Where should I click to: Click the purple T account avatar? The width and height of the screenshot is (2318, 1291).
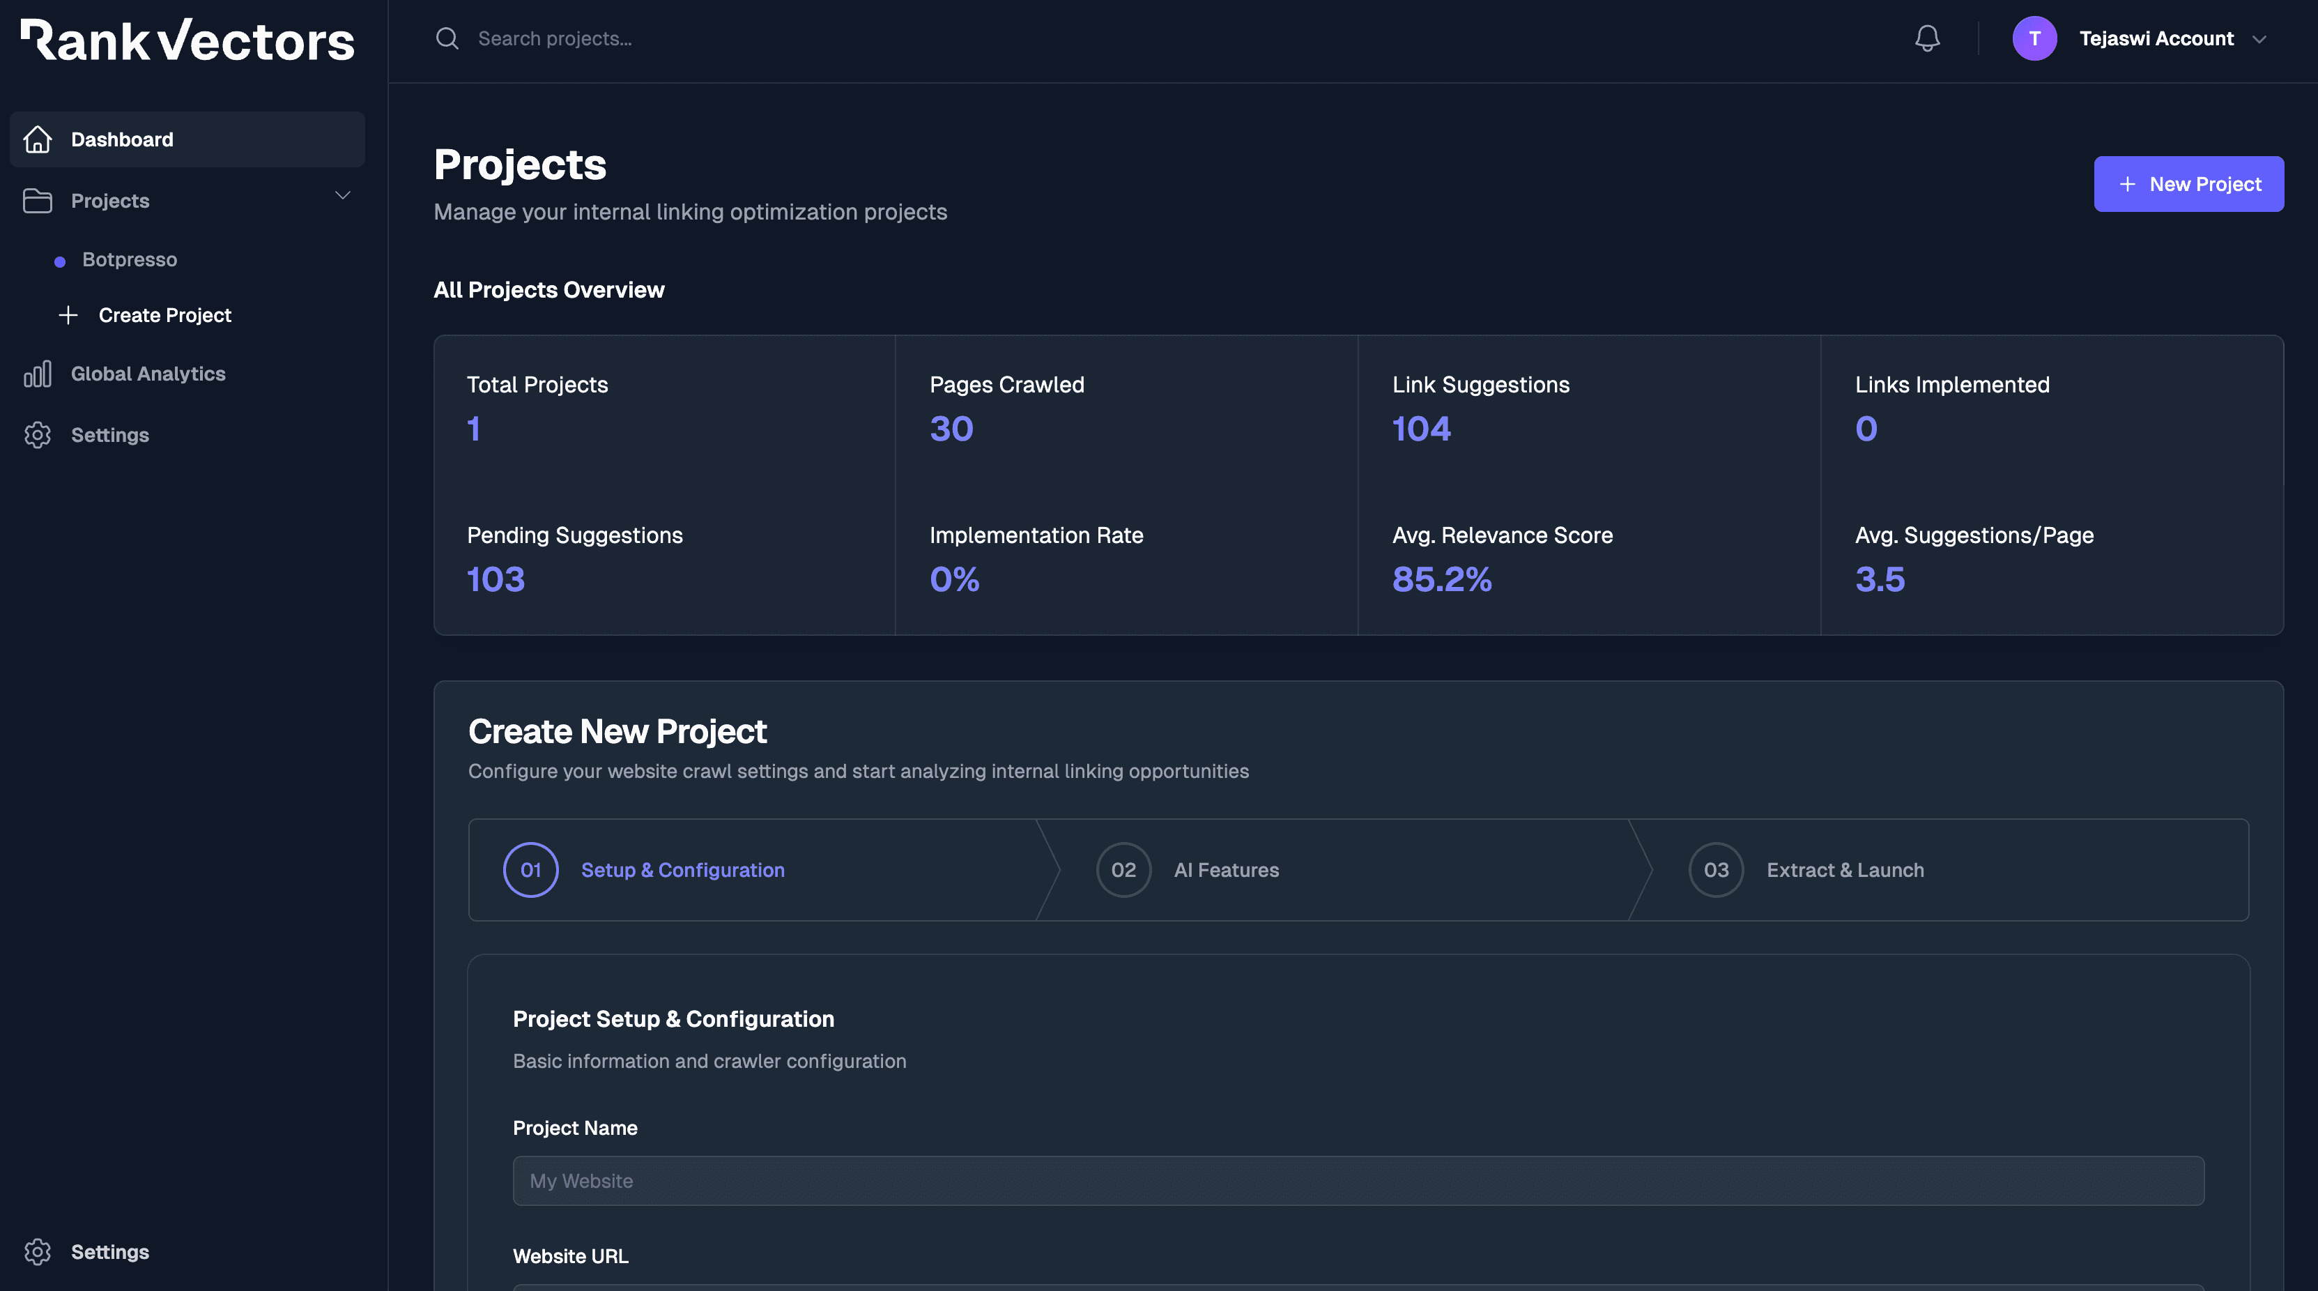coord(2036,39)
